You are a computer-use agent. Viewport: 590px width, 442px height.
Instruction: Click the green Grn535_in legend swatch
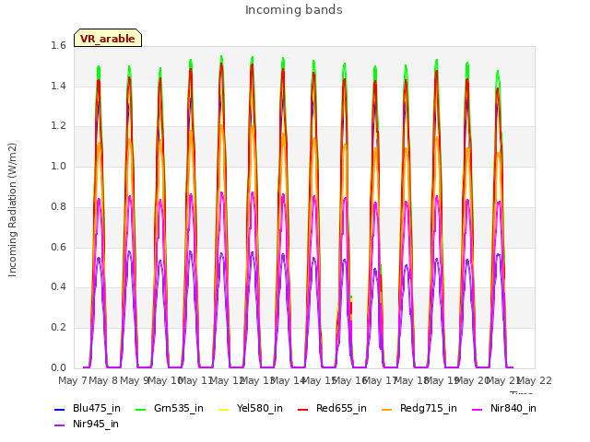140,409
